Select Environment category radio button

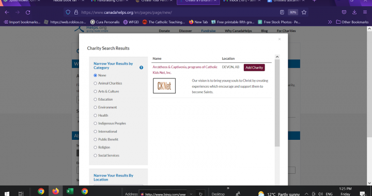coord(96,107)
